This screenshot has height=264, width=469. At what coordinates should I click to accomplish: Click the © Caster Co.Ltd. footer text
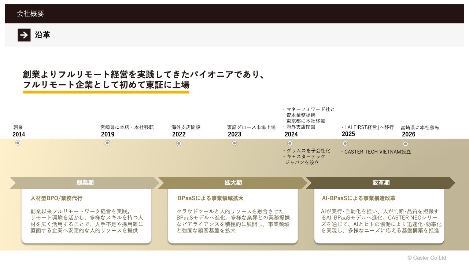pos(428,258)
